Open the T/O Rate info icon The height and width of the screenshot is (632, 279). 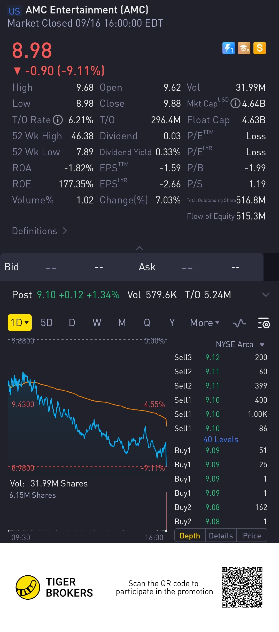tap(58, 120)
